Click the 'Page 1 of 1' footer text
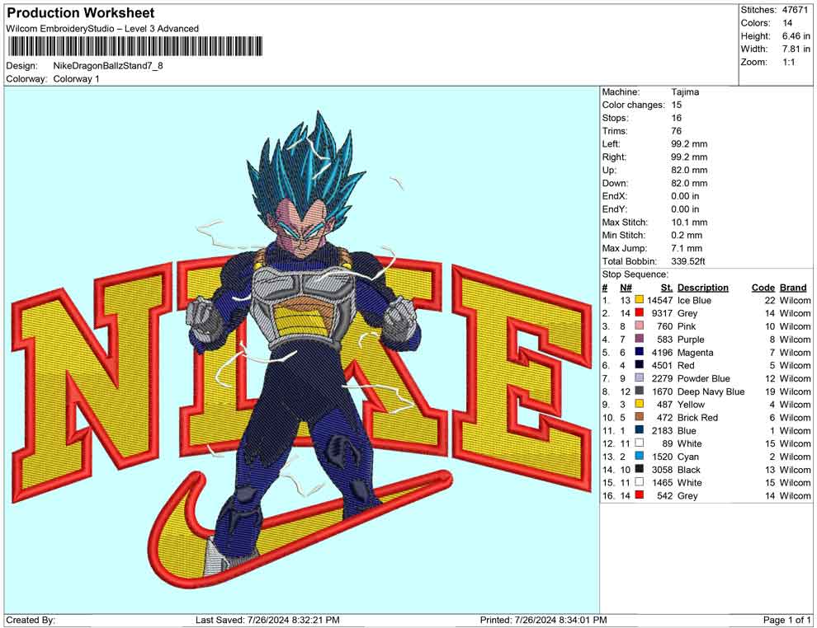This screenshot has width=817, height=628. 786,620
